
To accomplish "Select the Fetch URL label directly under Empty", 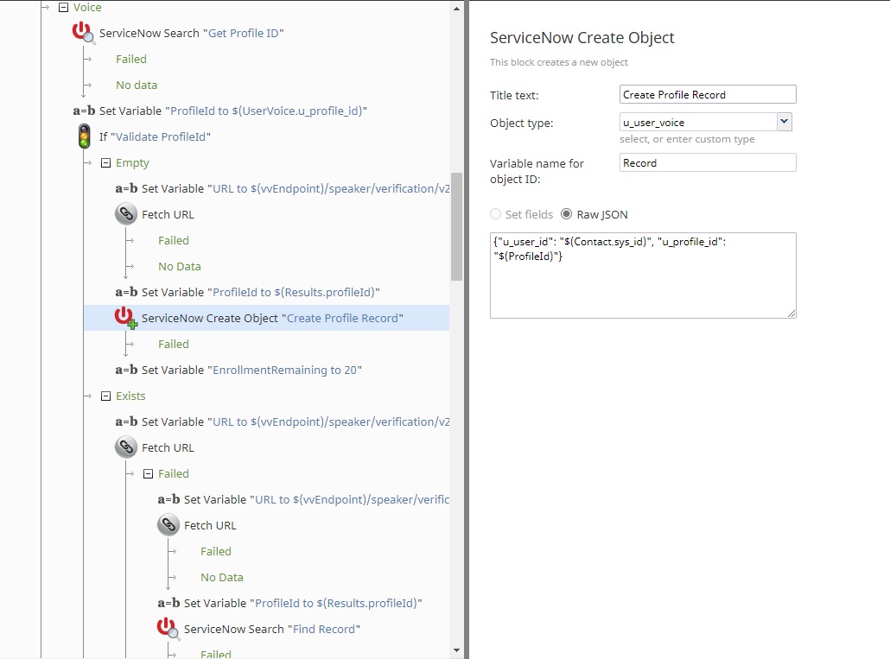I will [x=168, y=214].
